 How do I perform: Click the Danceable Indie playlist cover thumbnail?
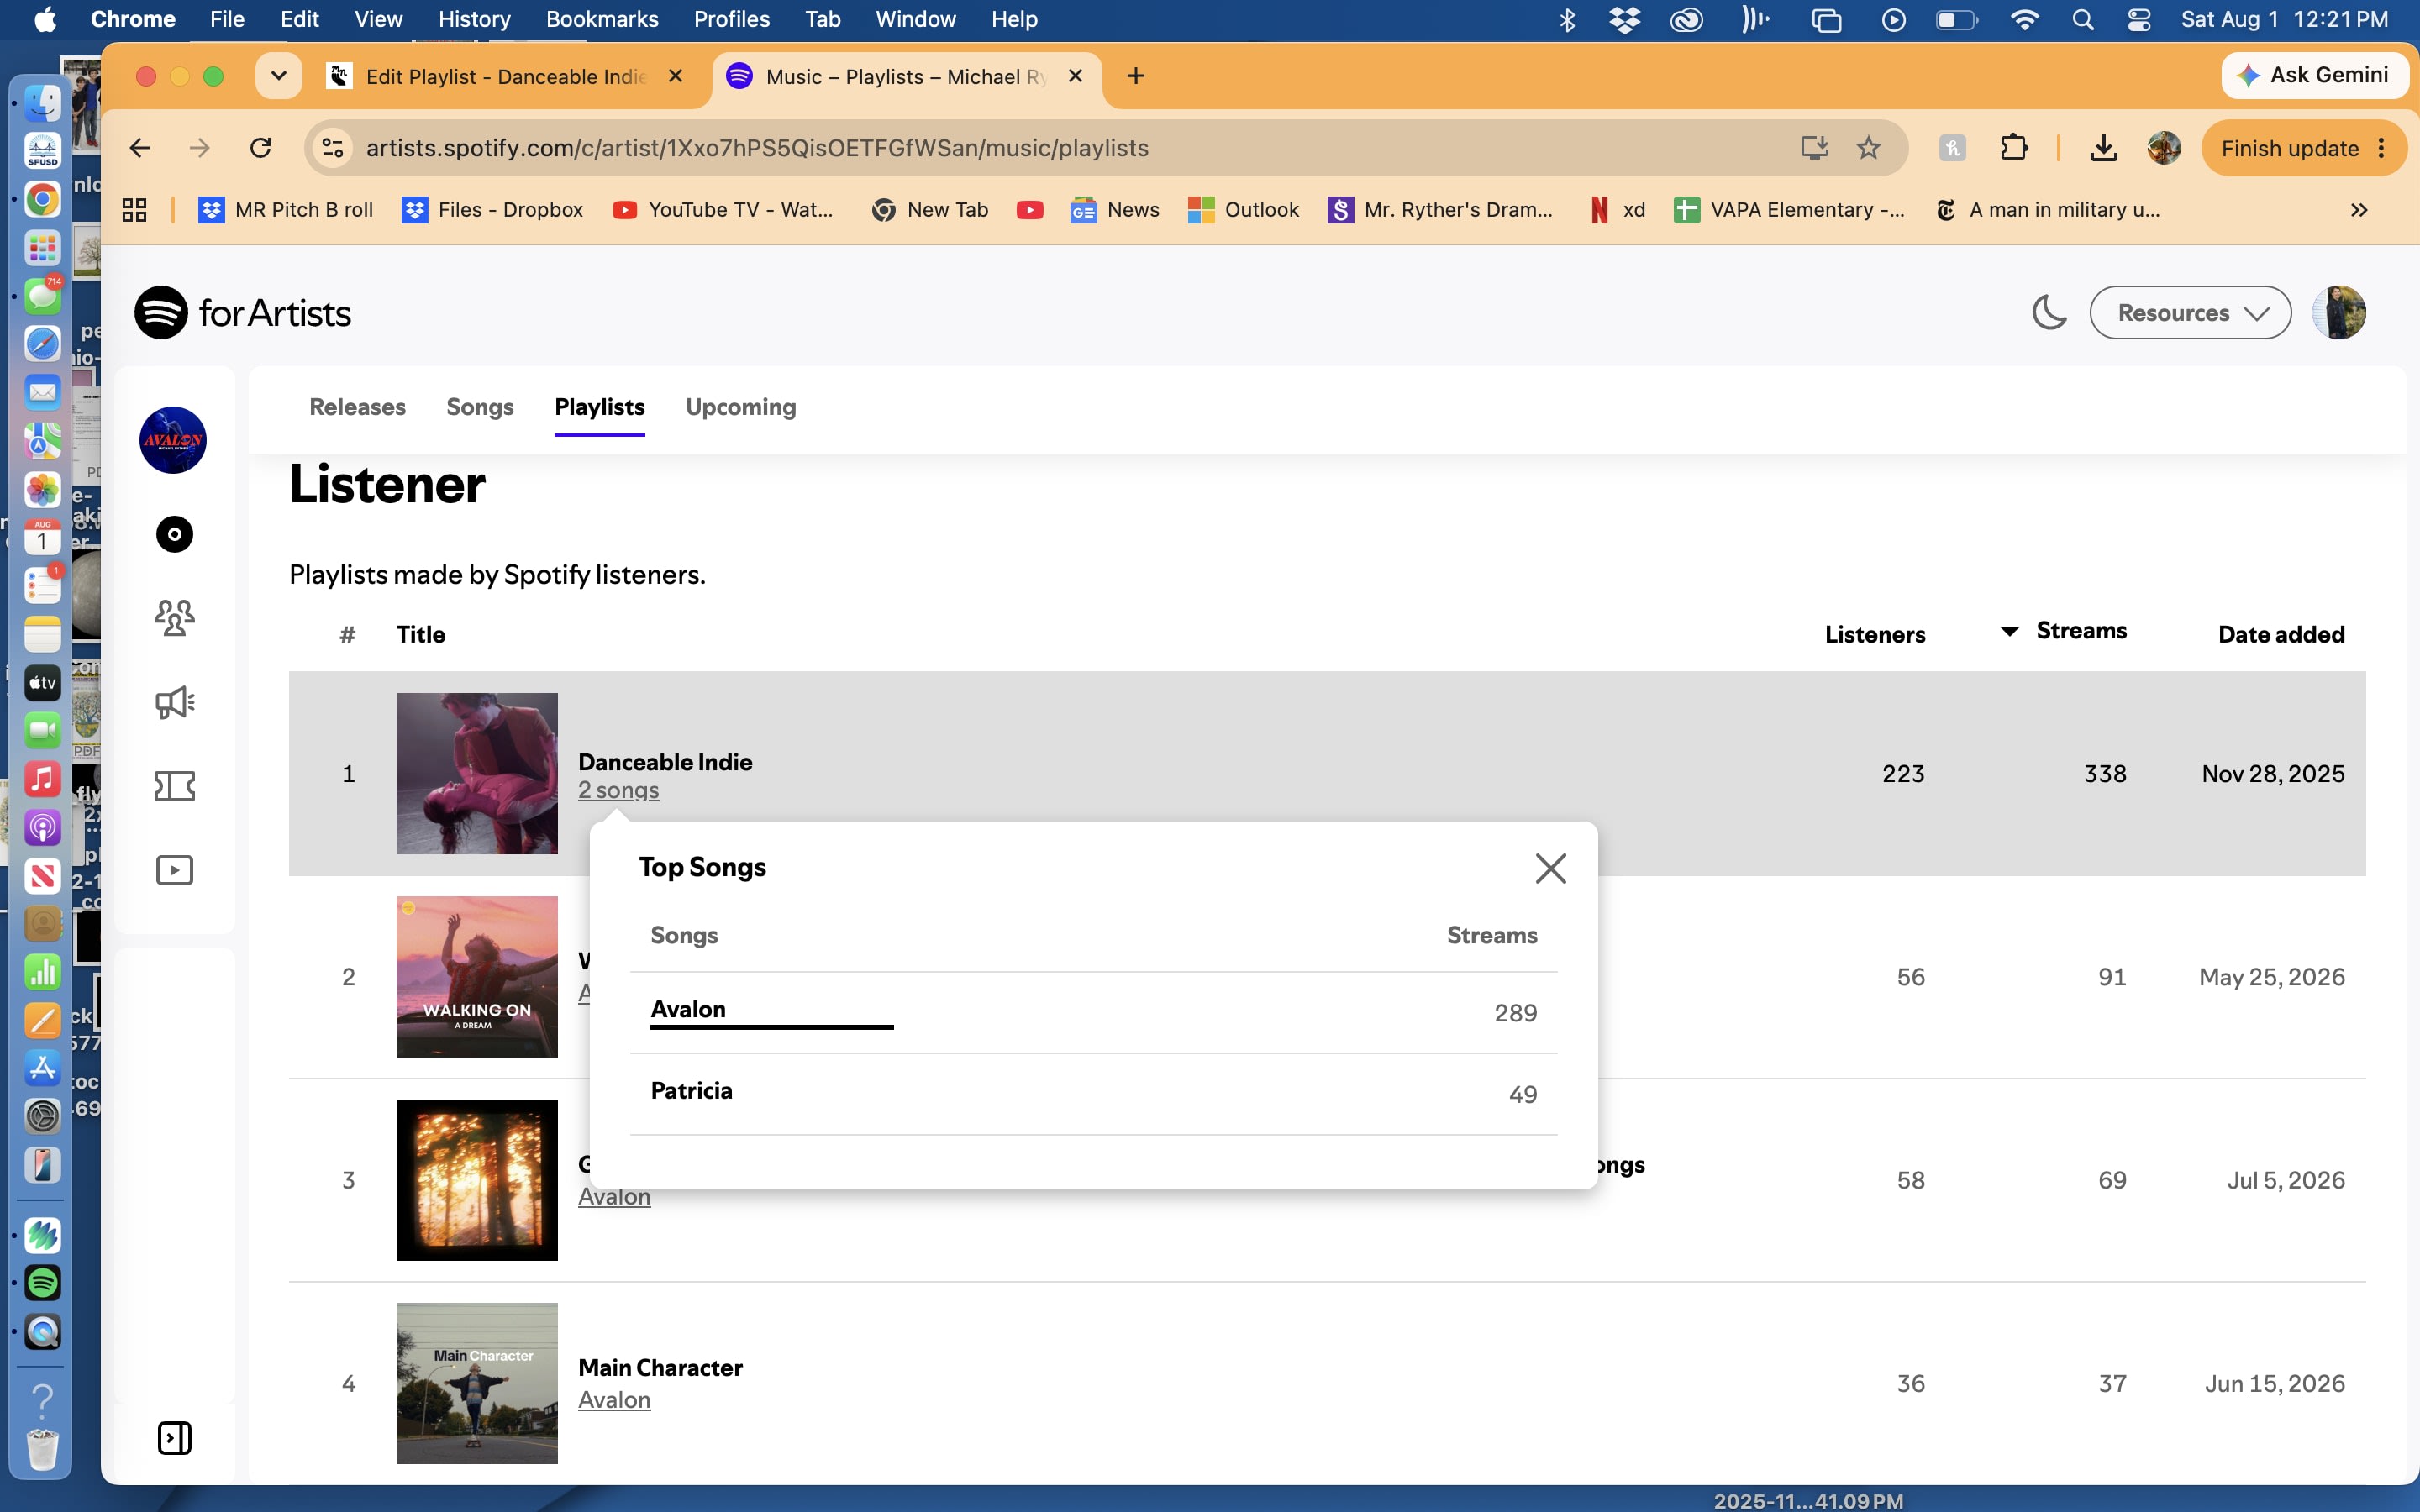(x=477, y=773)
